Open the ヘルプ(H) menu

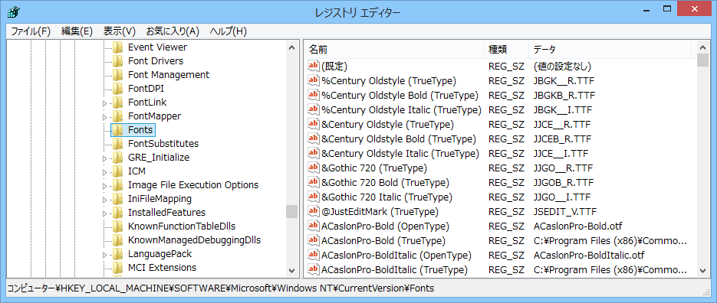[229, 31]
